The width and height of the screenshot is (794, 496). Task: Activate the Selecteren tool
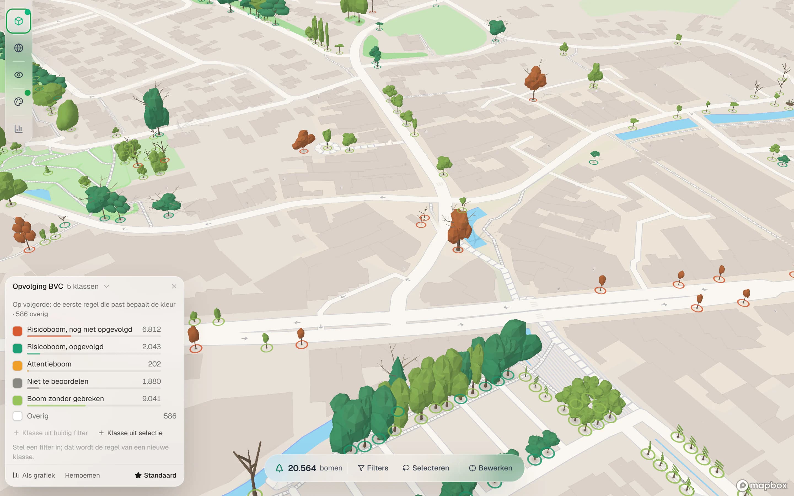click(x=426, y=468)
